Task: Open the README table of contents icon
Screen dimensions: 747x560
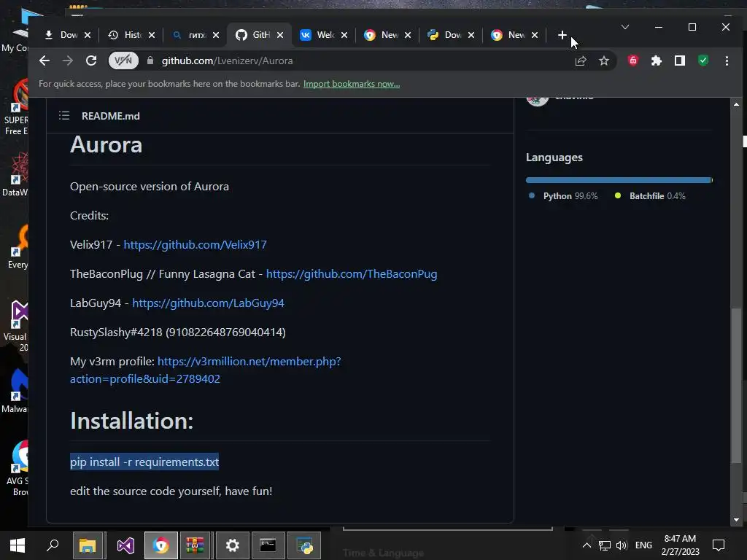Action: point(64,116)
